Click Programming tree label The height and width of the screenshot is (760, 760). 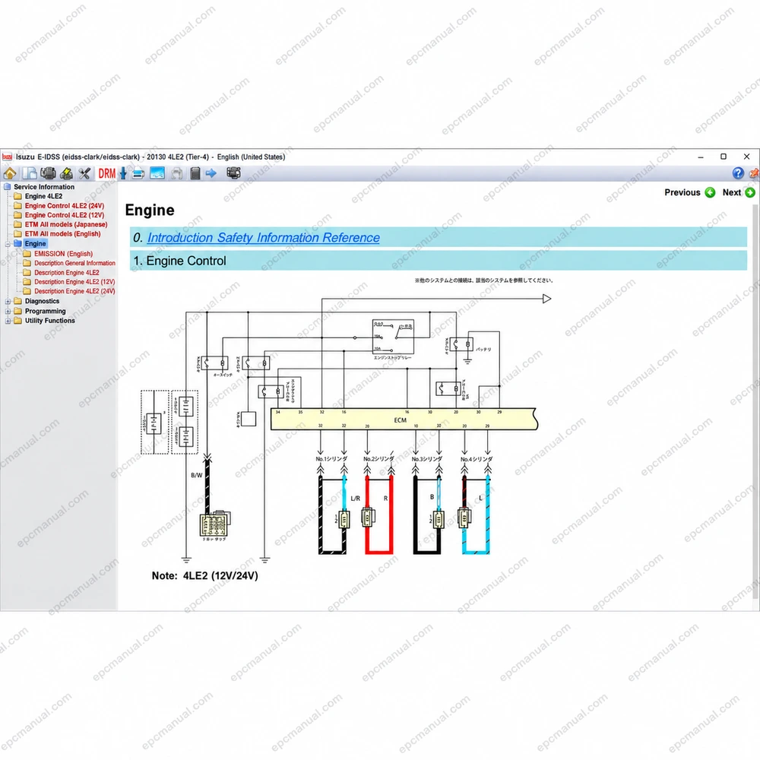45,311
